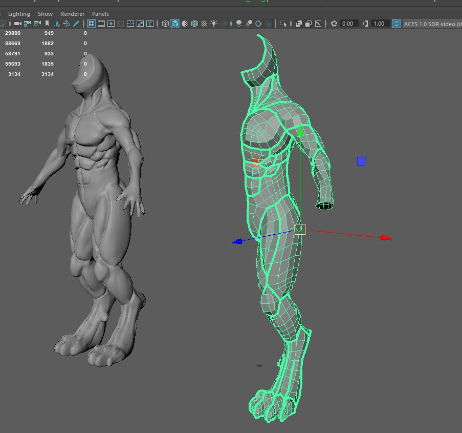The height and width of the screenshot is (433, 462).
Task: Open the Renderer menu
Action: pyautogui.click(x=72, y=14)
